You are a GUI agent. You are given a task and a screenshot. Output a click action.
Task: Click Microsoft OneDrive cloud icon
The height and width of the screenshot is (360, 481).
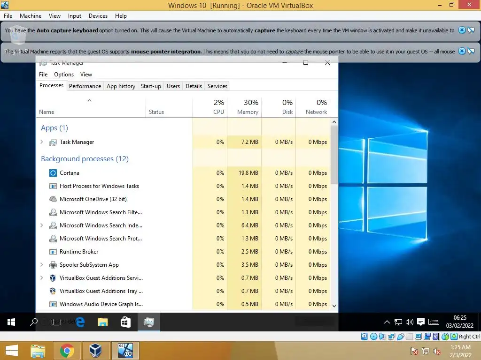53,199
